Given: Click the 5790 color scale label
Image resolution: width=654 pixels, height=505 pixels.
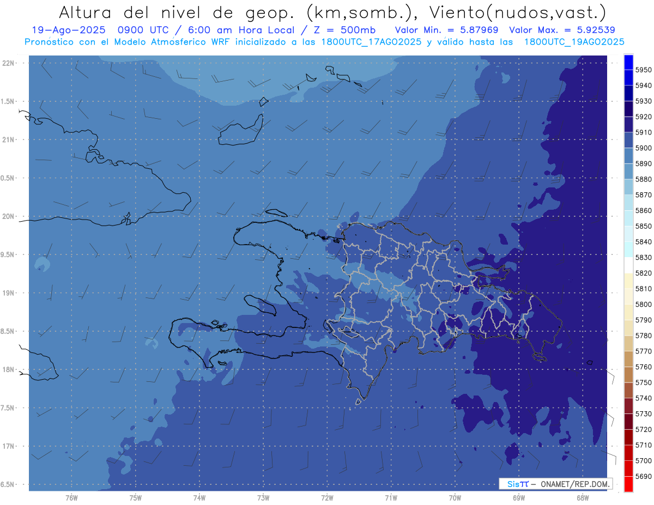Looking at the screenshot, I should coord(643,320).
